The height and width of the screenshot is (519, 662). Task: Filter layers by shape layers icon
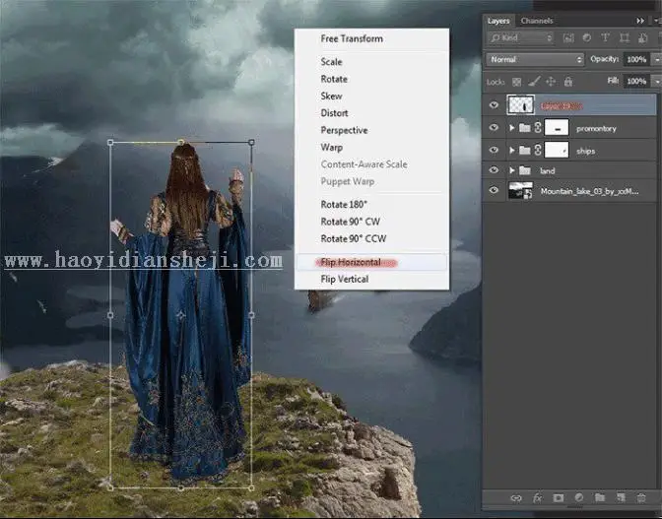point(624,38)
